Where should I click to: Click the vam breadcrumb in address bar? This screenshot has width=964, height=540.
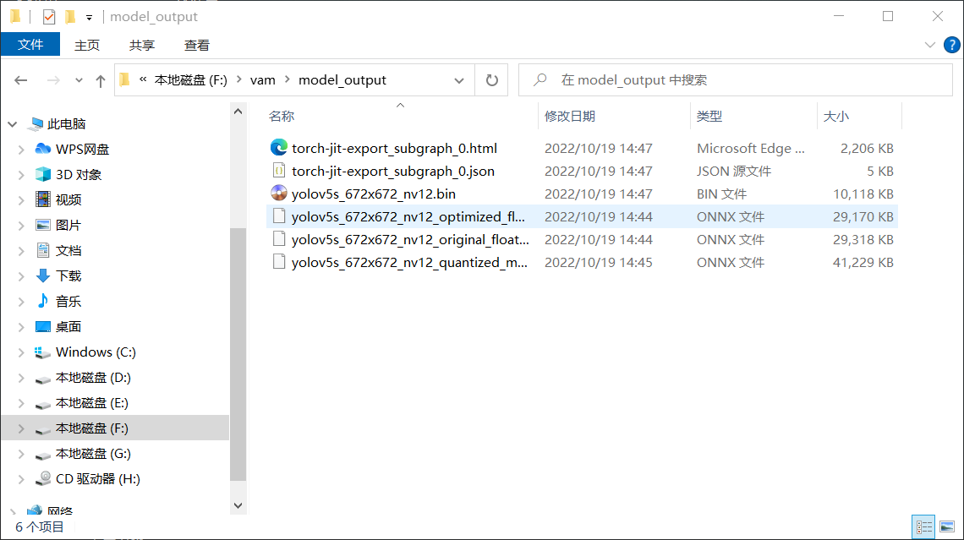263,80
